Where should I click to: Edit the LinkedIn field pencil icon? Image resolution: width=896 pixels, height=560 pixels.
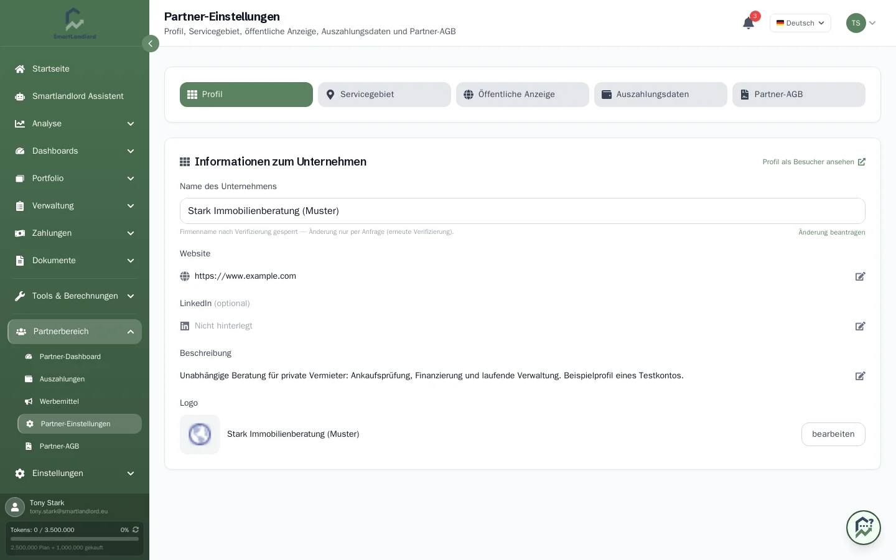click(x=860, y=326)
